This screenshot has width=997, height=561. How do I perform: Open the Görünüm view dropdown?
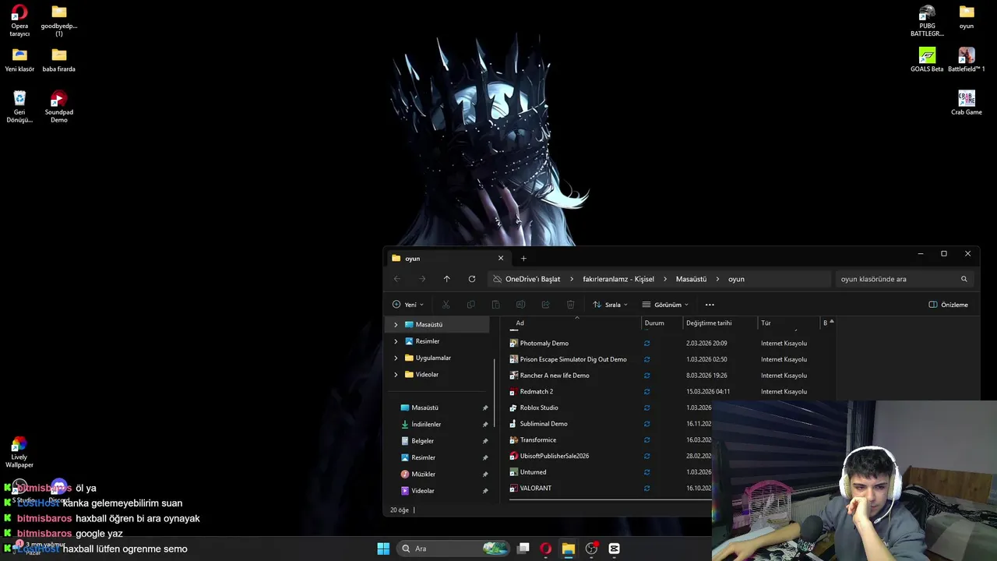(x=665, y=305)
